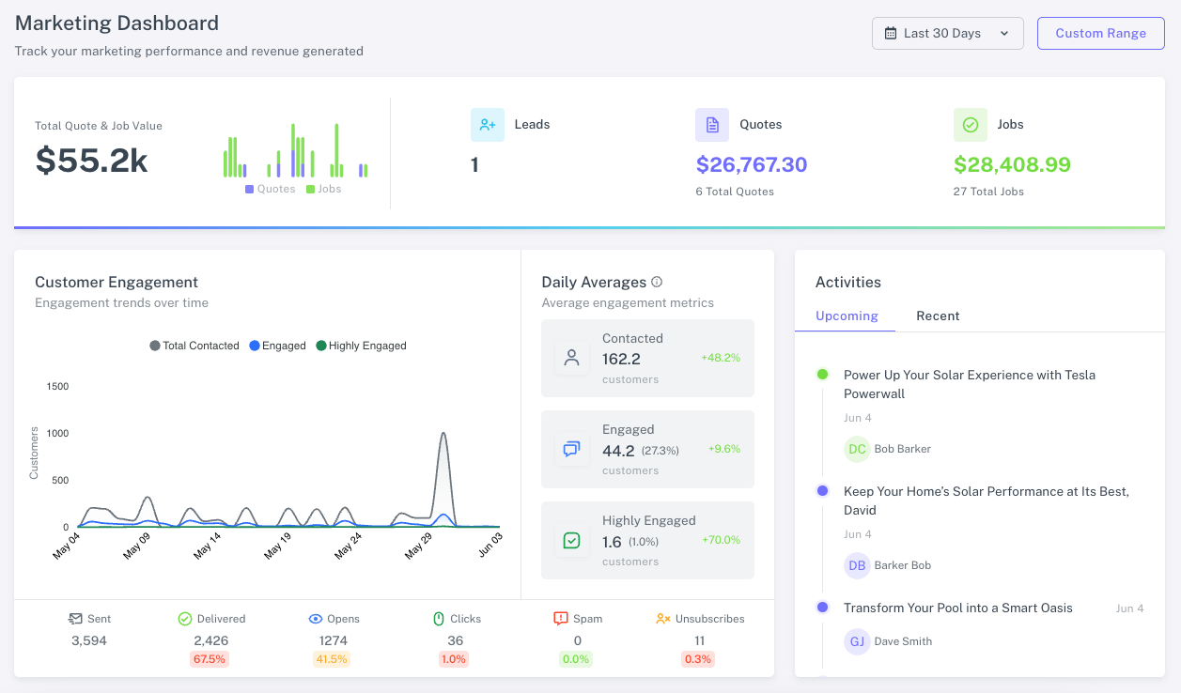
Task: Click the Daily Averages info icon
Action: point(657,282)
